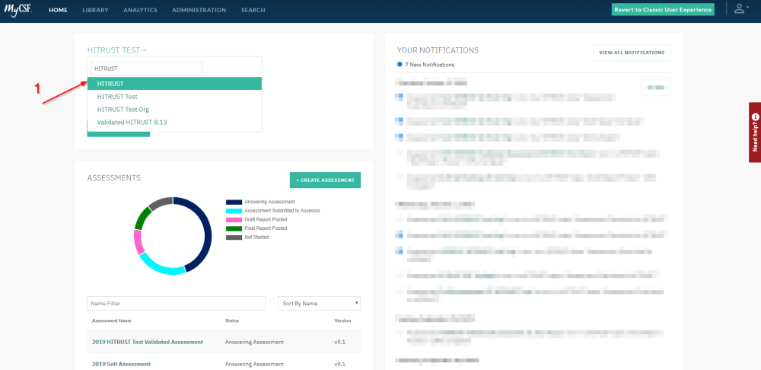Click the YOUR NOTIFICATIONS heading
761x370 pixels.
coord(438,50)
